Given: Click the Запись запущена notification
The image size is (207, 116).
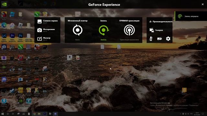Looking at the screenshot, I should [191, 16].
